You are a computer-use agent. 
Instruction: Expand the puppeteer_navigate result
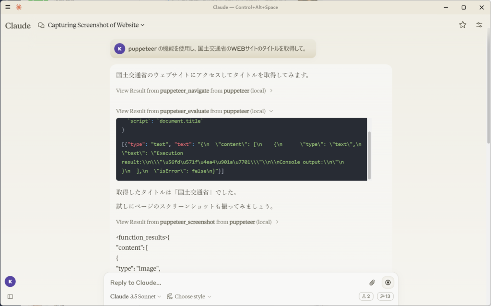click(x=194, y=91)
